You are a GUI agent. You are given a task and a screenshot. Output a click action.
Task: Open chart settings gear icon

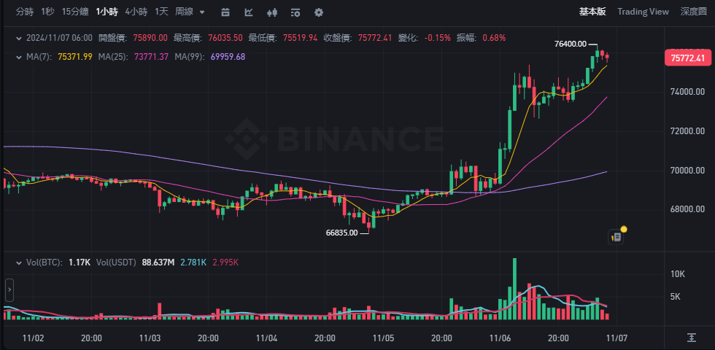319,12
